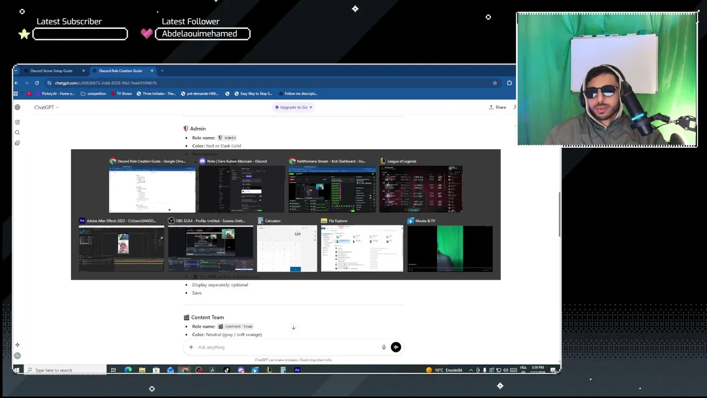Select Discord Role Creation Guide Chrome thumbnail in switcher
Screen dimensions: 707x398
coord(152,186)
